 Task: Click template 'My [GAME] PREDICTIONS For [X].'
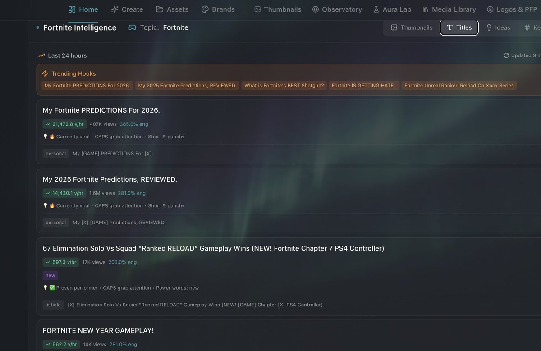[113, 154]
